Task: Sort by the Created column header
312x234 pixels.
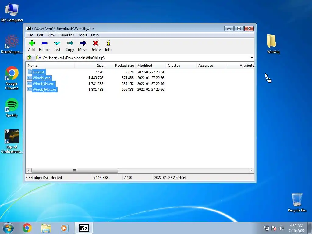Action: pyautogui.click(x=181, y=66)
